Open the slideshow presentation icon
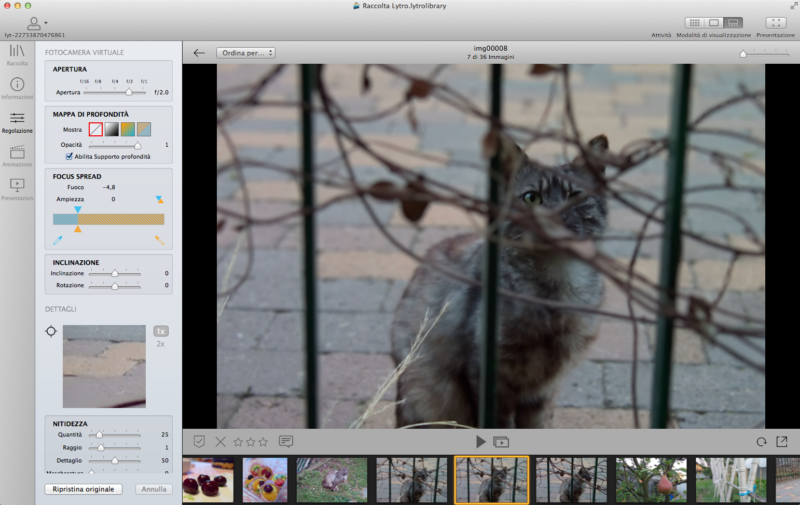 (501, 442)
